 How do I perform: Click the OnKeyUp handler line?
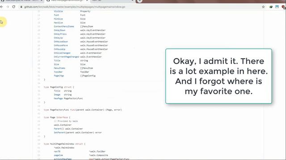point(80,38)
